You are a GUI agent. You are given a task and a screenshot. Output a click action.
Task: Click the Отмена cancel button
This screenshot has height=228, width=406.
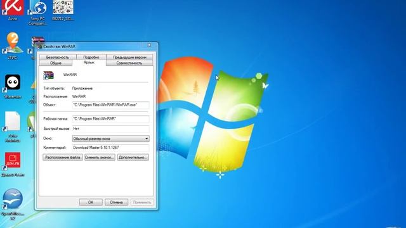point(116,202)
